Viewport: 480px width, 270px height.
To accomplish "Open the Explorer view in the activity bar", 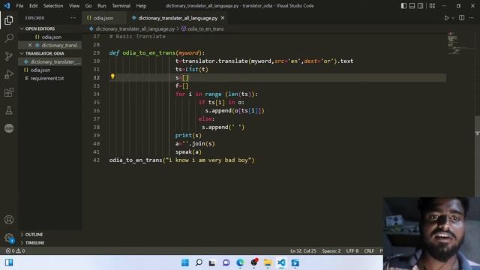I will click(9, 20).
